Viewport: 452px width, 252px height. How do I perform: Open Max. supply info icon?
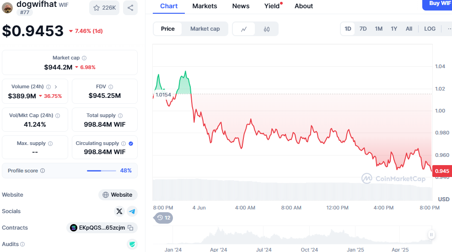(x=50, y=144)
